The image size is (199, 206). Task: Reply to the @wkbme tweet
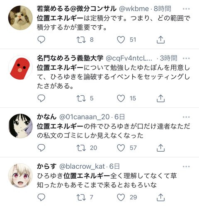pyautogui.click(x=41, y=40)
